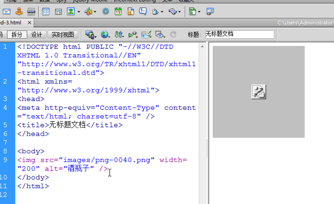
Task: Click the Insert Div Tag icon
Action: pos(58,12)
